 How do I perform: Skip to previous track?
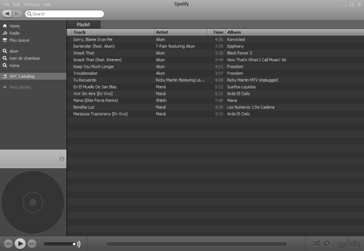point(8,243)
